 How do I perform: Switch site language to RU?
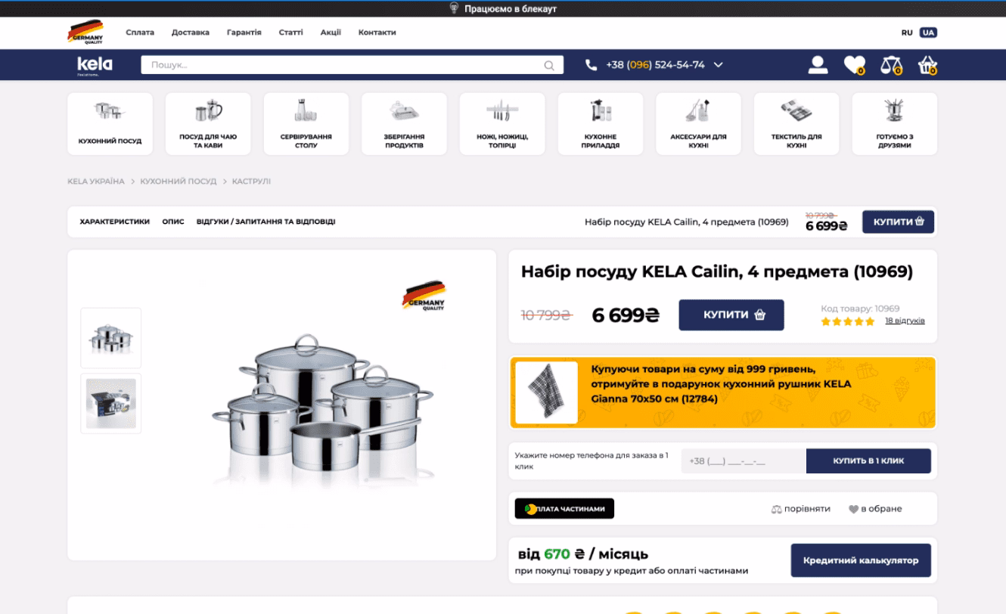907,33
